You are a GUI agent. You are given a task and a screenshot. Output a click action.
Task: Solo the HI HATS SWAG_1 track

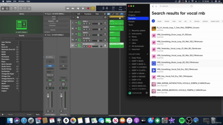click(x=86, y=46)
